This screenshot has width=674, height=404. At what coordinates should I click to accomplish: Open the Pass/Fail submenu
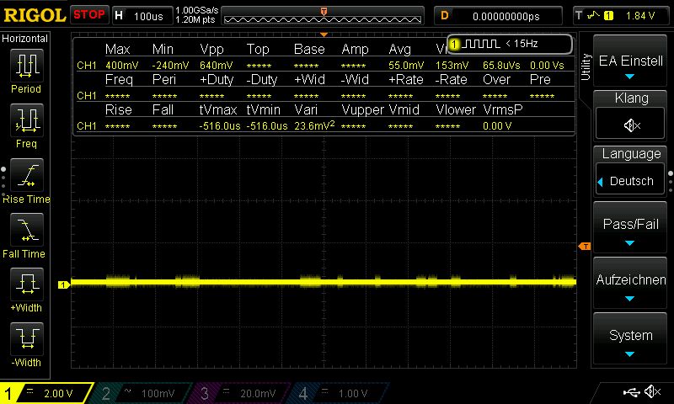(631, 231)
